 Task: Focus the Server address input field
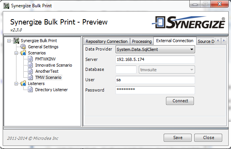(x=155, y=59)
